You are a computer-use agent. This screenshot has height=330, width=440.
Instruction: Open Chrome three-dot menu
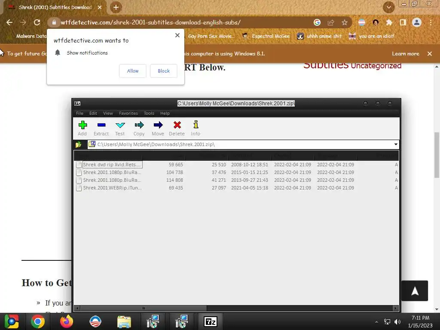[x=431, y=22]
